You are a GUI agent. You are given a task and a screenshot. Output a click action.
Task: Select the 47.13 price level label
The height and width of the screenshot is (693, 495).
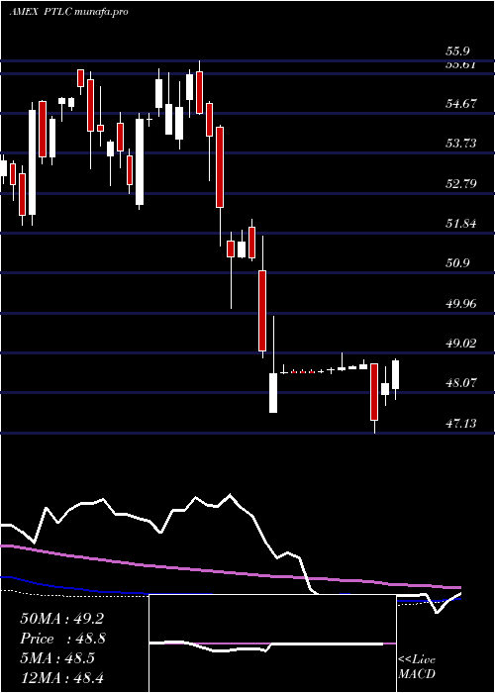tap(461, 424)
